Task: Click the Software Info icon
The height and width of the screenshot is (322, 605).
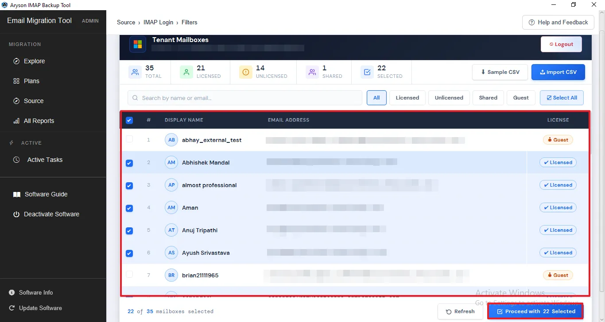Action: pyautogui.click(x=12, y=292)
